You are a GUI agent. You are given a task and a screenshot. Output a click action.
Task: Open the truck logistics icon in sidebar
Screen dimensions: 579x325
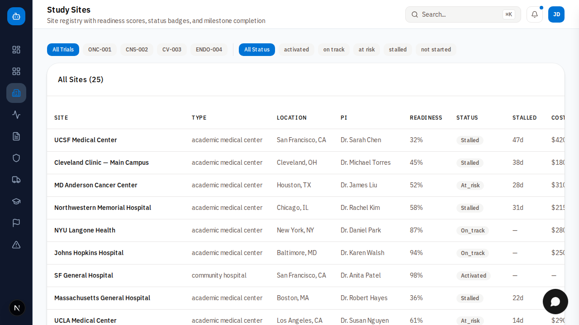(16, 180)
